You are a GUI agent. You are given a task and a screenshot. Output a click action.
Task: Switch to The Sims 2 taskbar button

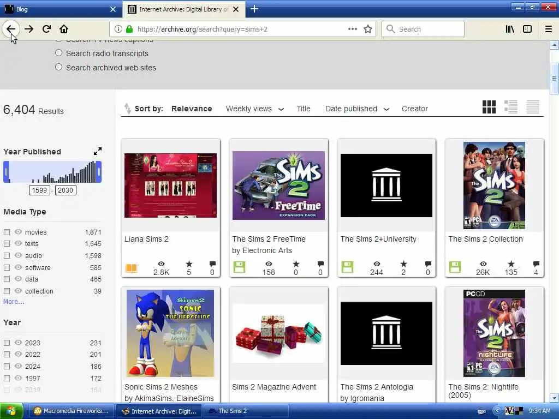(246, 411)
